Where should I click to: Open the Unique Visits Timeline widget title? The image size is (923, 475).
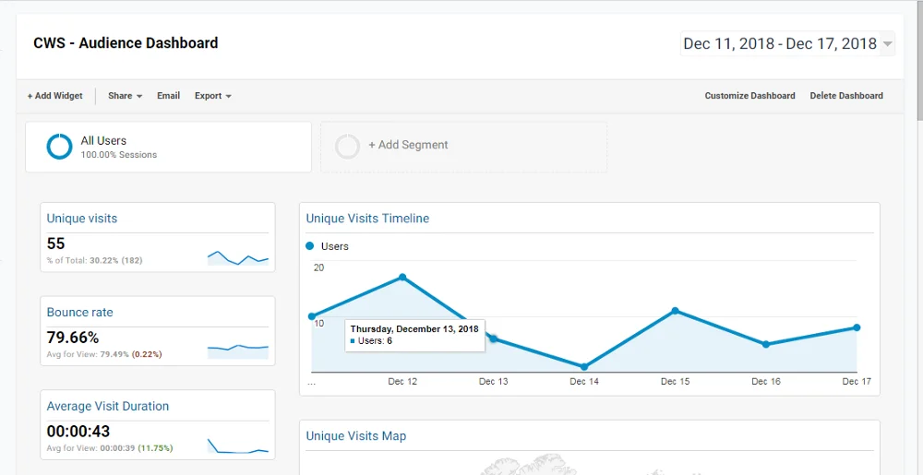coord(367,218)
